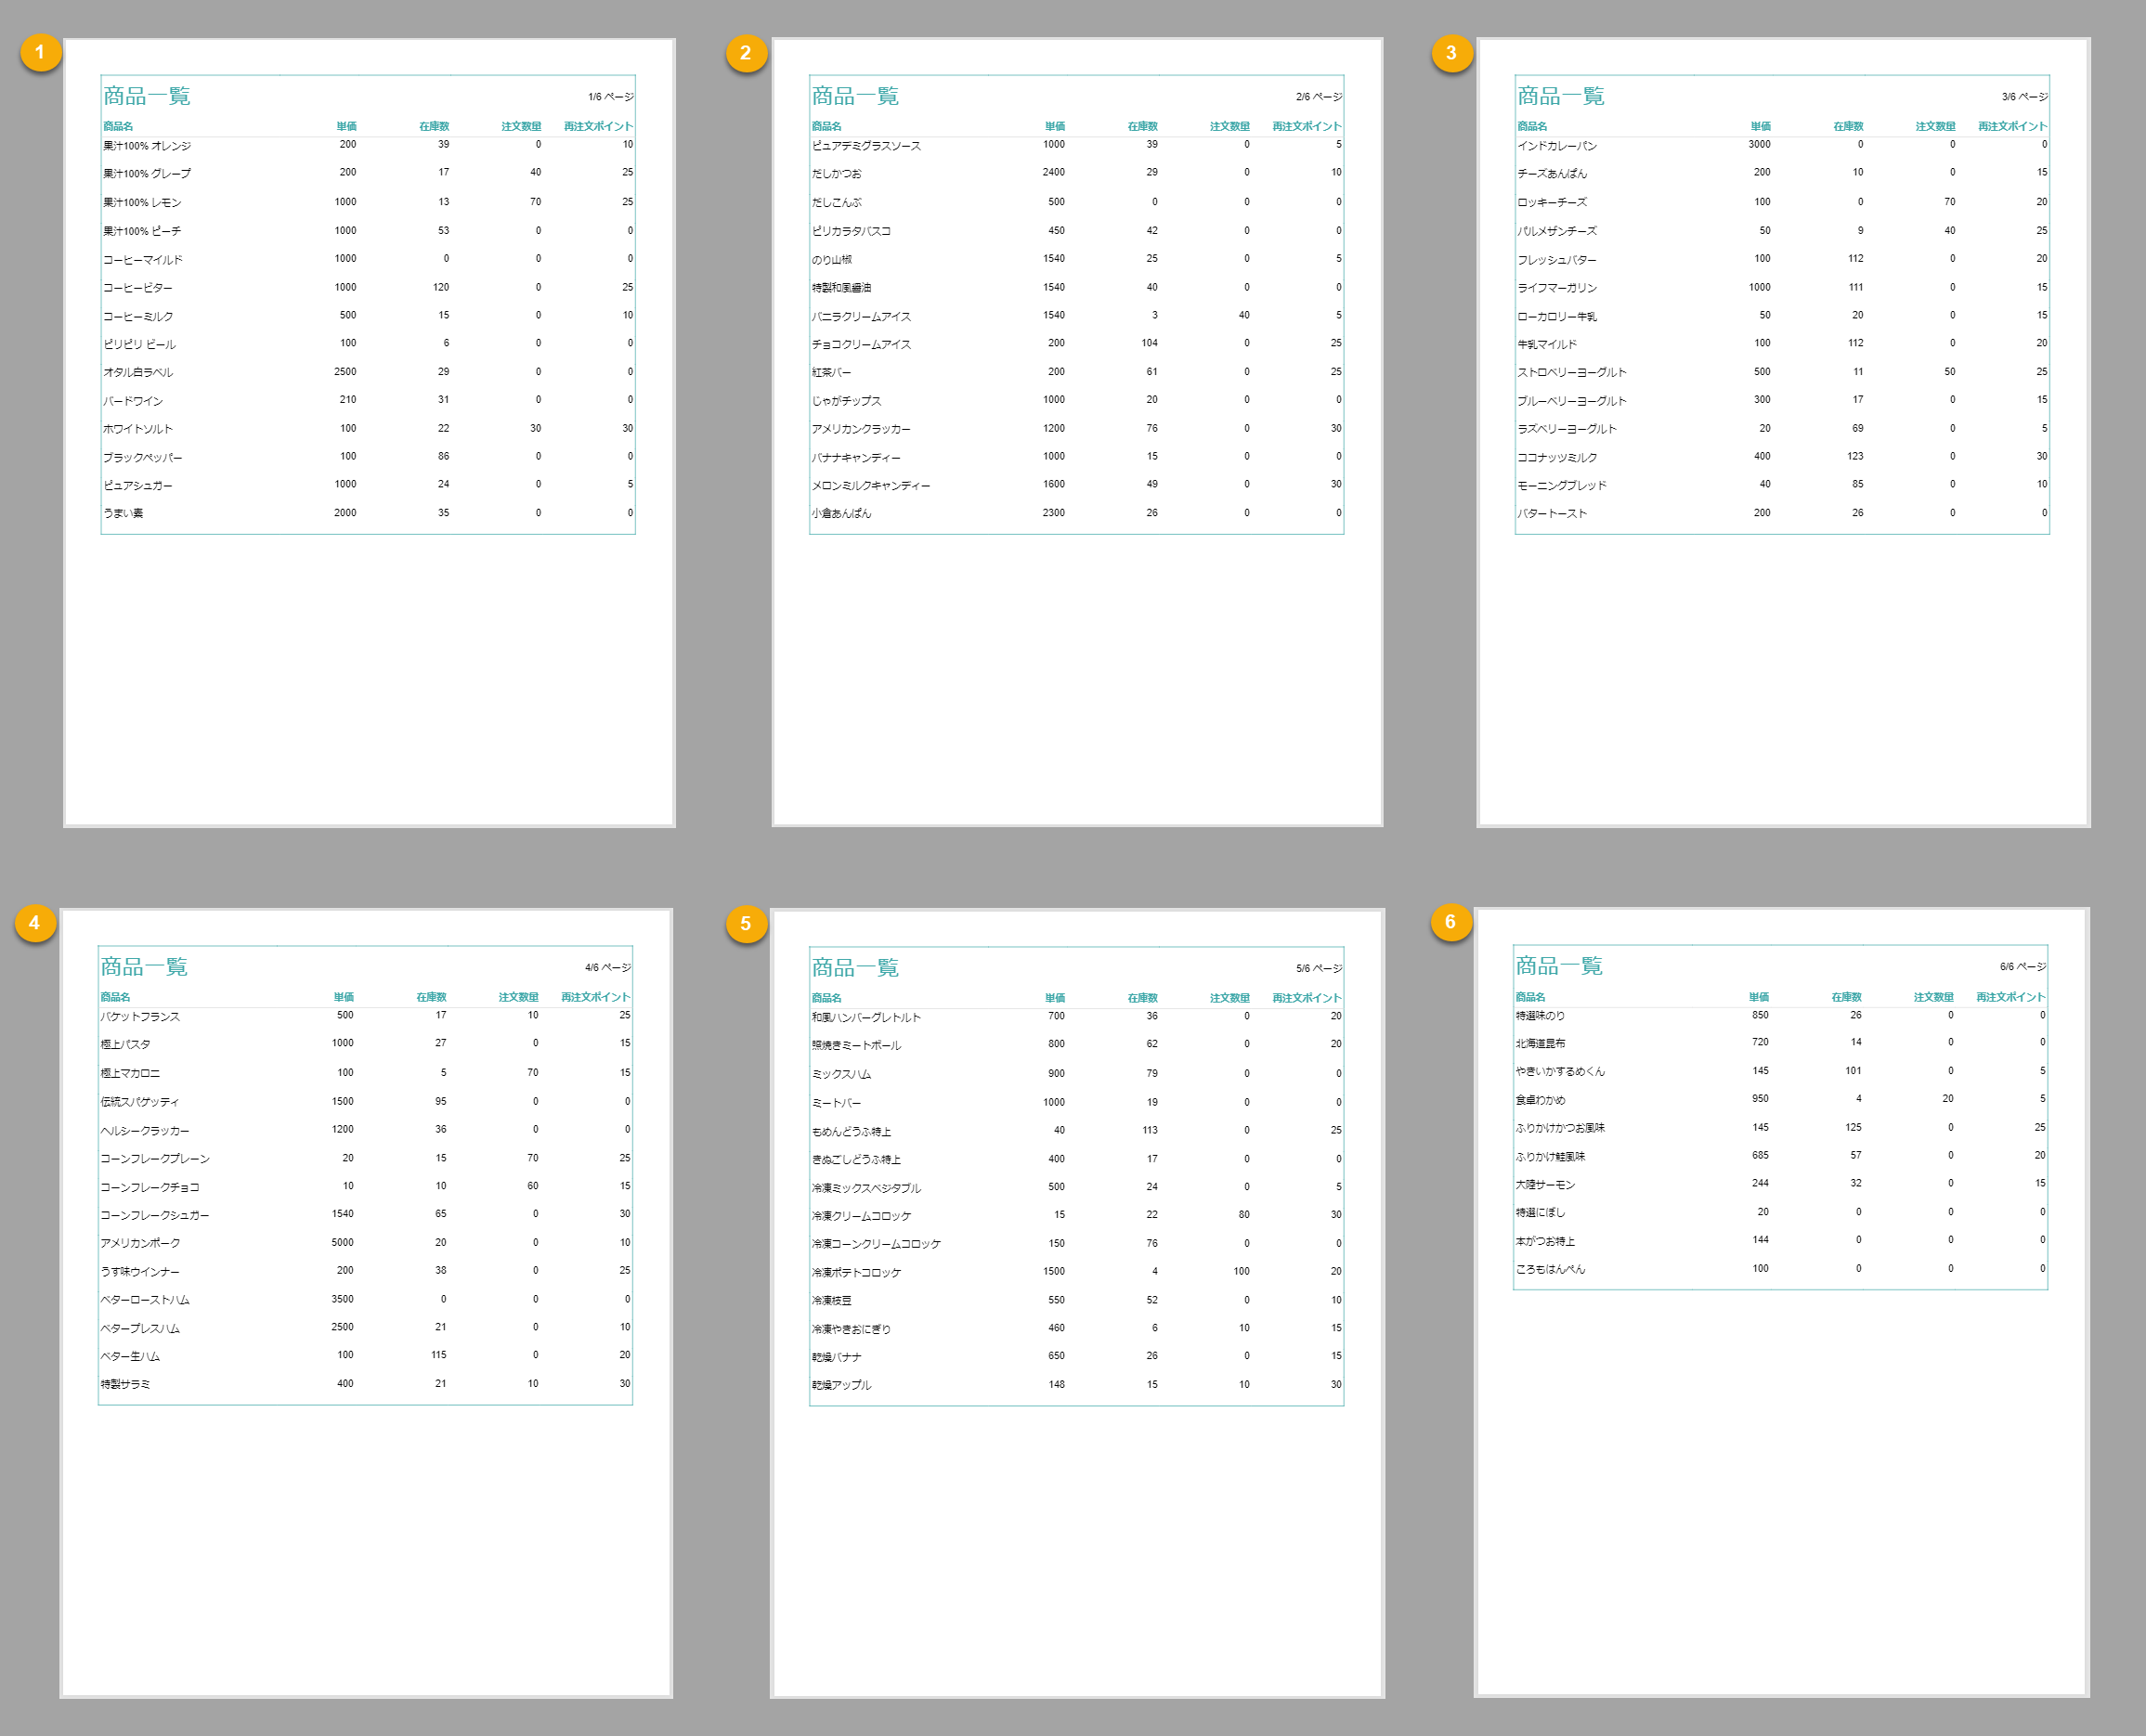The image size is (2146, 1736).
Task: Click the 再注文ポイント header on page 5
Action: point(1305,996)
